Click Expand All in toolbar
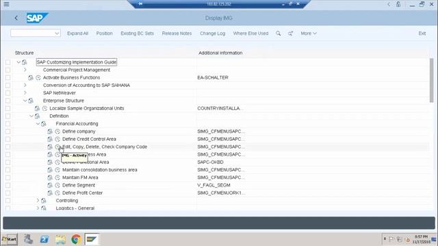 point(77,33)
